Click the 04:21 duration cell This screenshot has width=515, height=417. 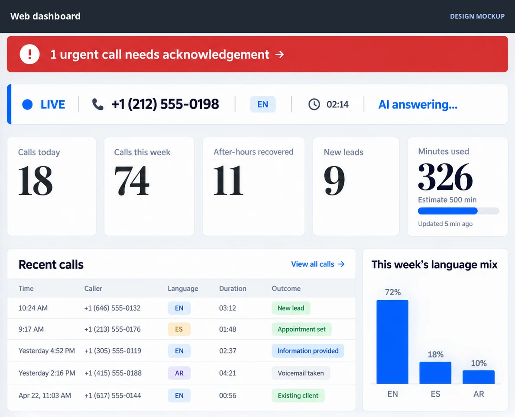pyautogui.click(x=227, y=373)
